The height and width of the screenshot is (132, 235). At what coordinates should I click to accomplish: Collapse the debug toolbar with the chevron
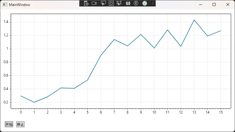(152, 3)
